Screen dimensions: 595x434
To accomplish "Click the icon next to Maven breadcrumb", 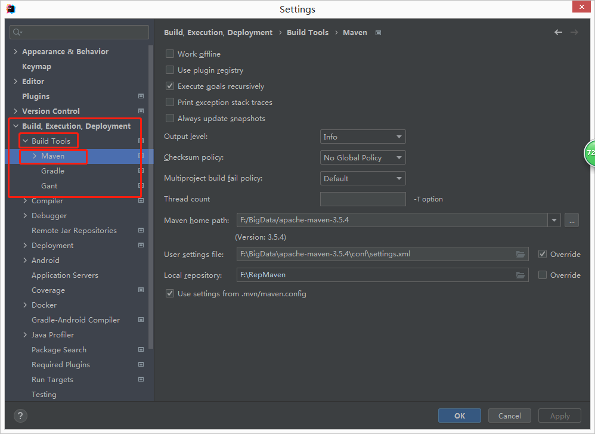I will [378, 33].
